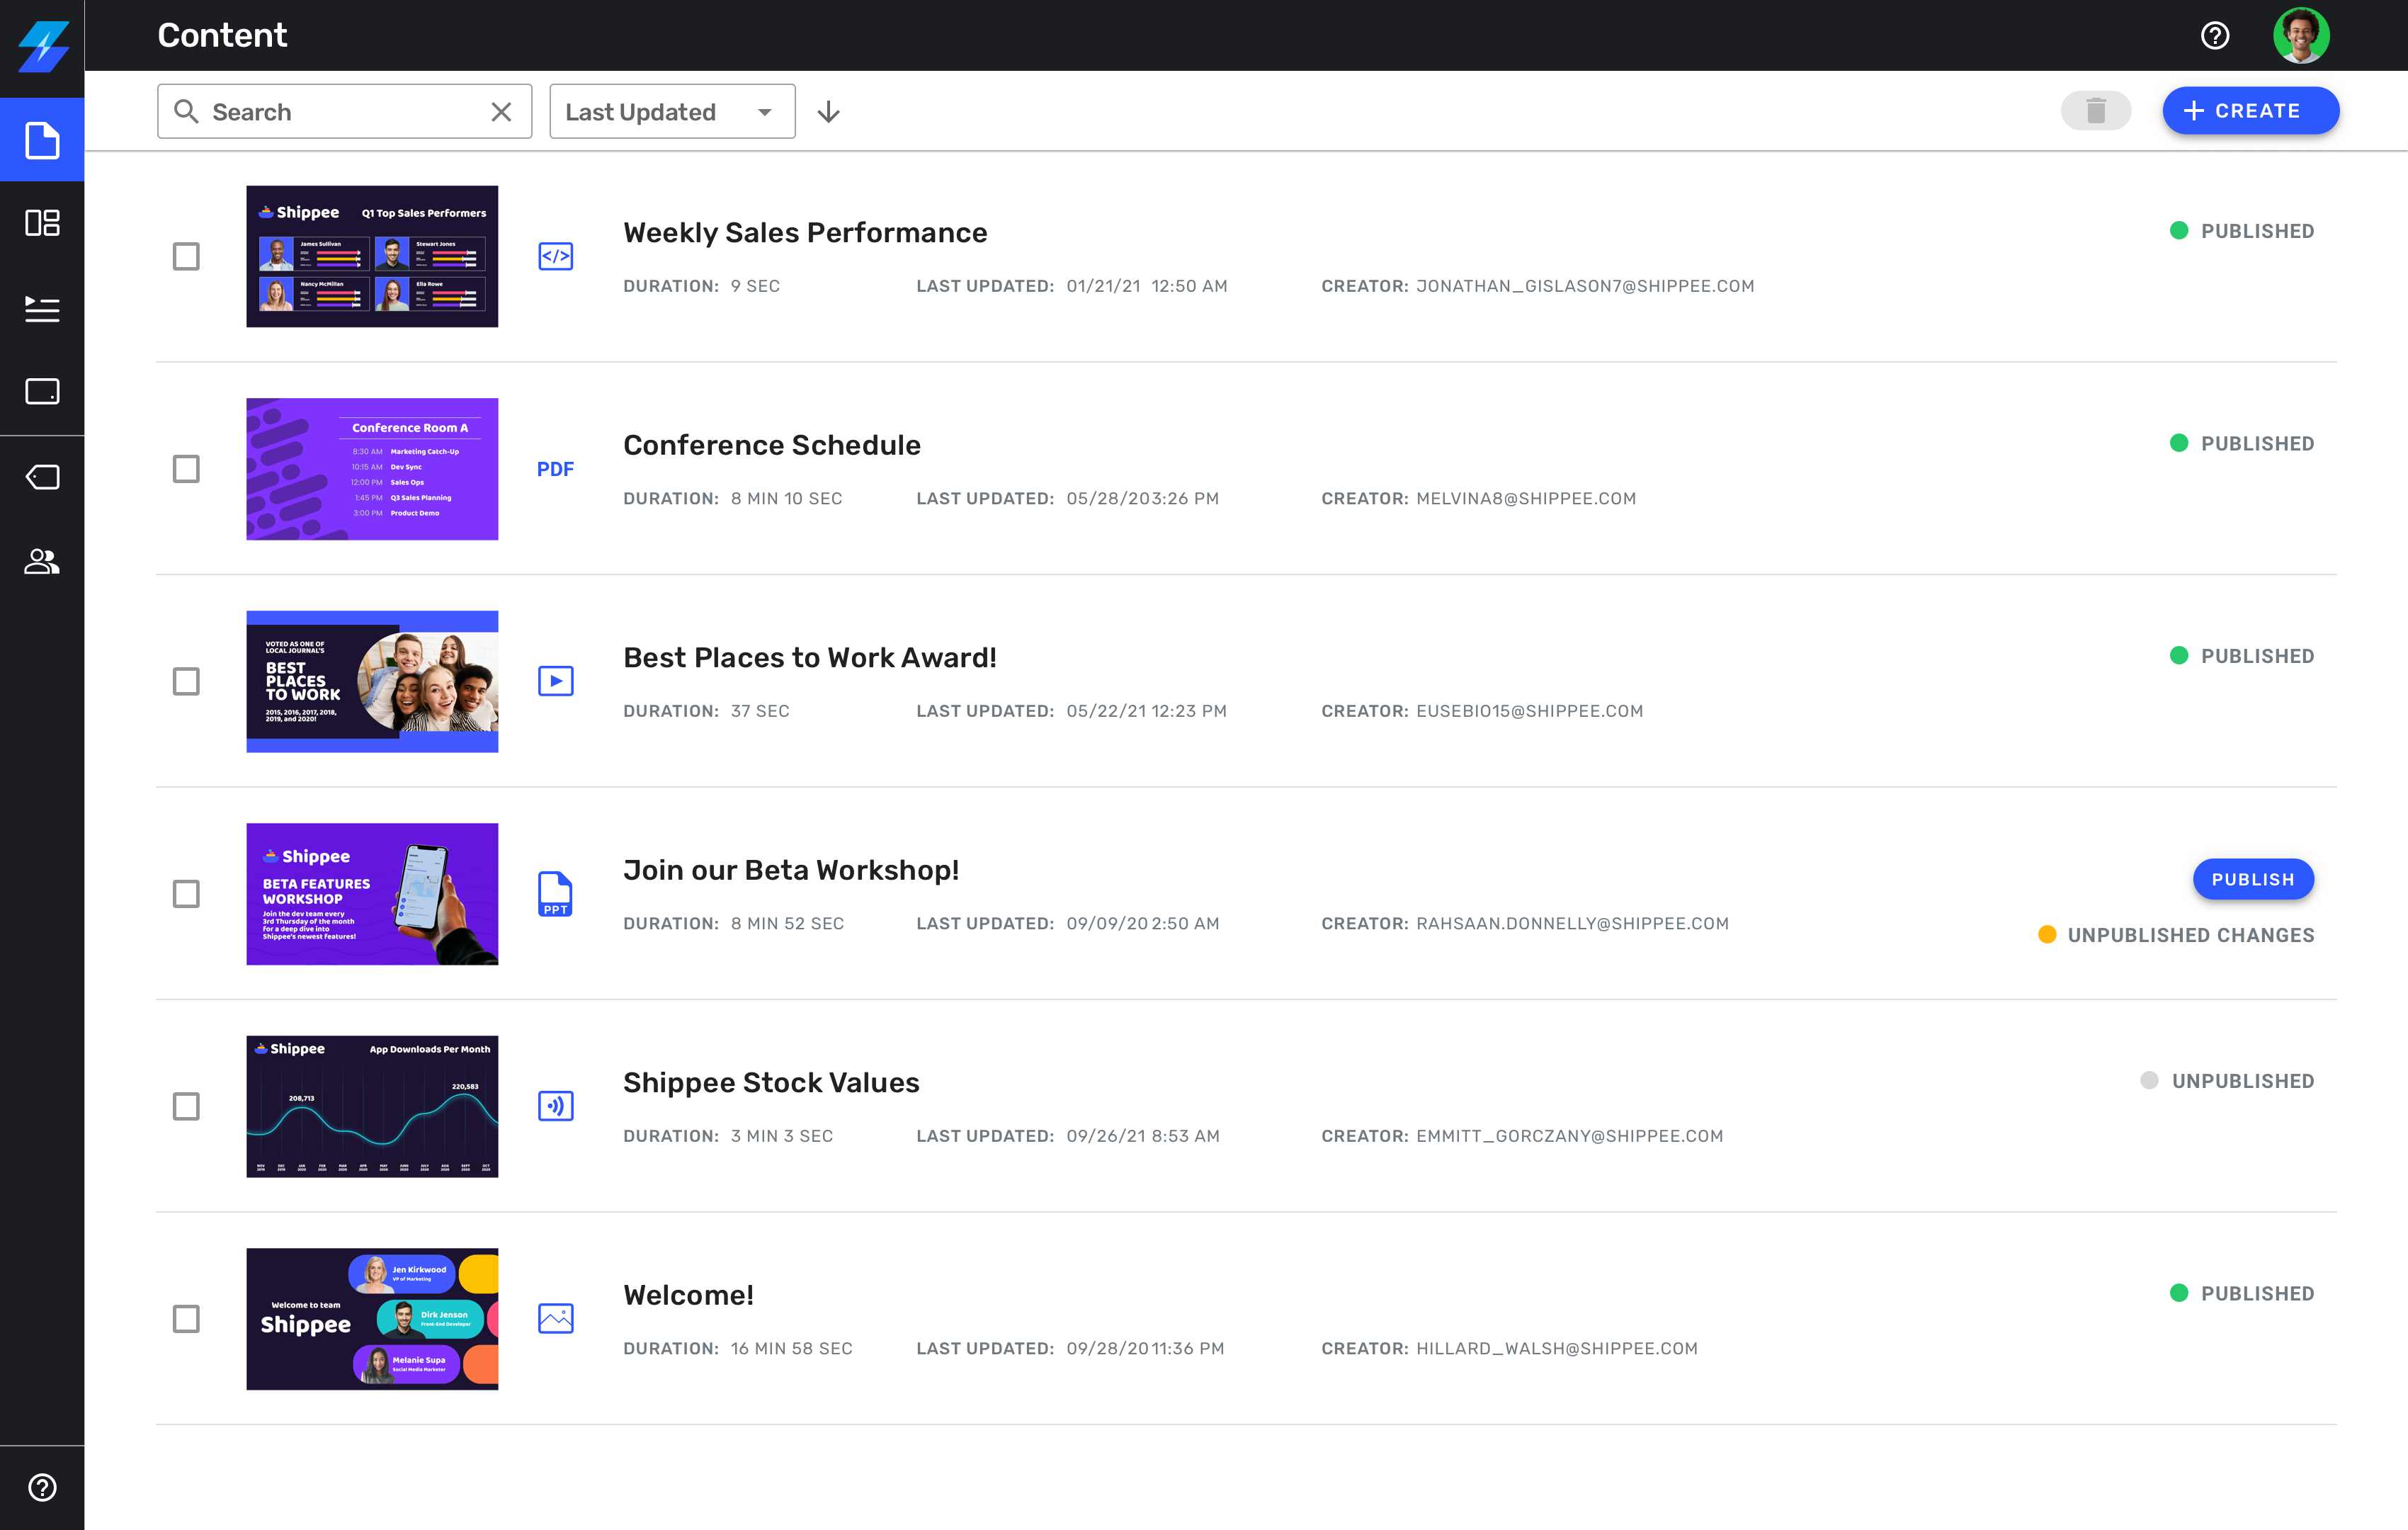The image size is (2408, 1530).
Task: Tick the Shippee Stock Values checkbox
Action: [186, 1106]
